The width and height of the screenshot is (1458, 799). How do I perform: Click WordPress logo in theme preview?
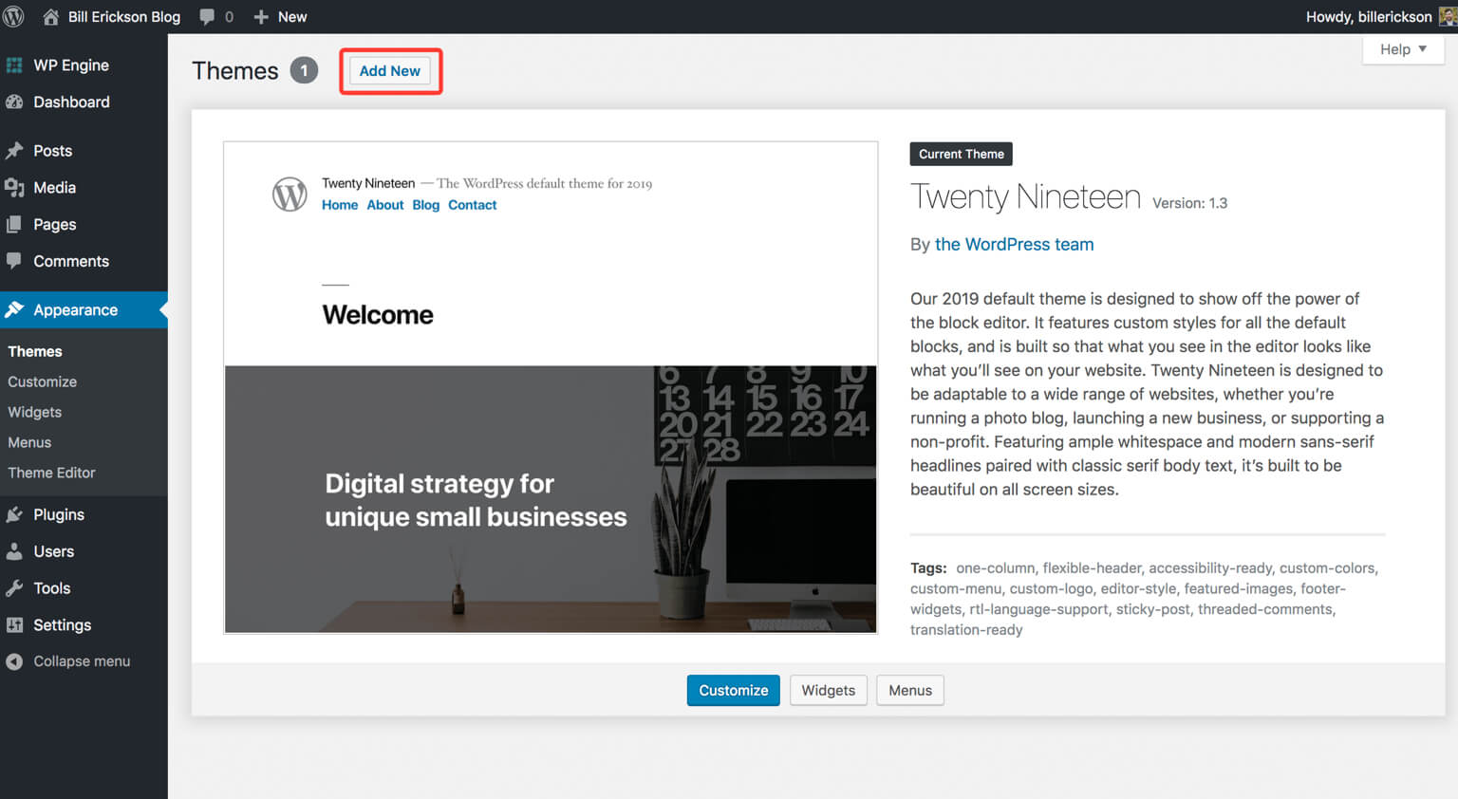(290, 194)
